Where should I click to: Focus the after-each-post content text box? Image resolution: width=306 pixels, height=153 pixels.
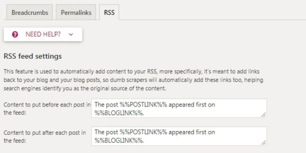pyautogui.click(x=179, y=136)
